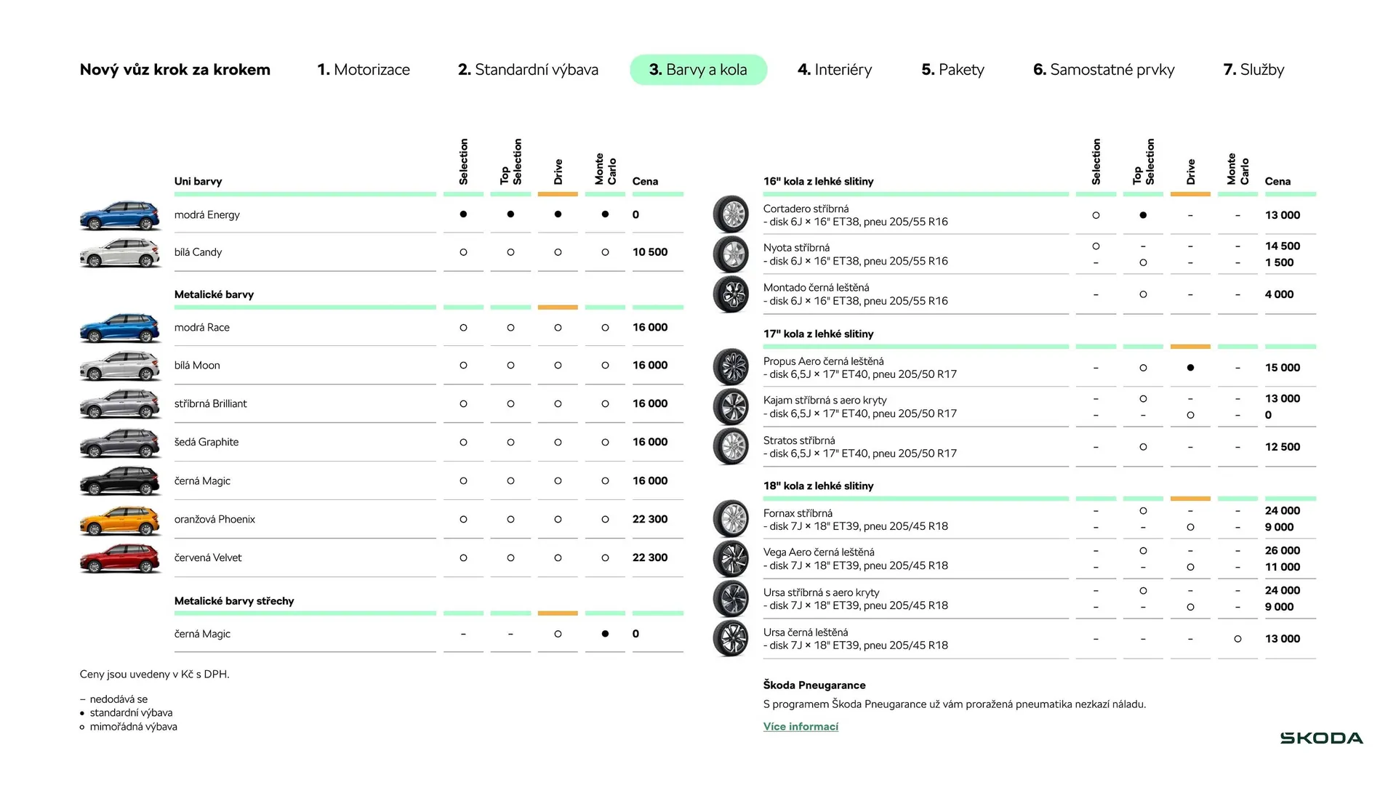Click the bílá Candy car thumbnail
Image resolution: width=1396 pixels, height=785 pixels.
(x=120, y=253)
